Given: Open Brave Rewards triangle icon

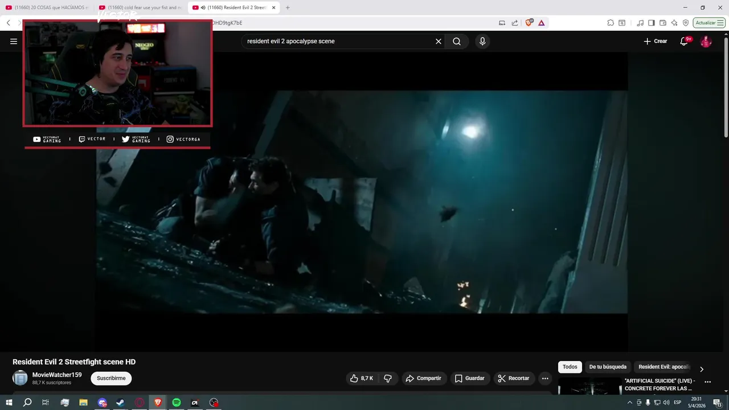Looking at the screenshot, I should tap(541, 23).
